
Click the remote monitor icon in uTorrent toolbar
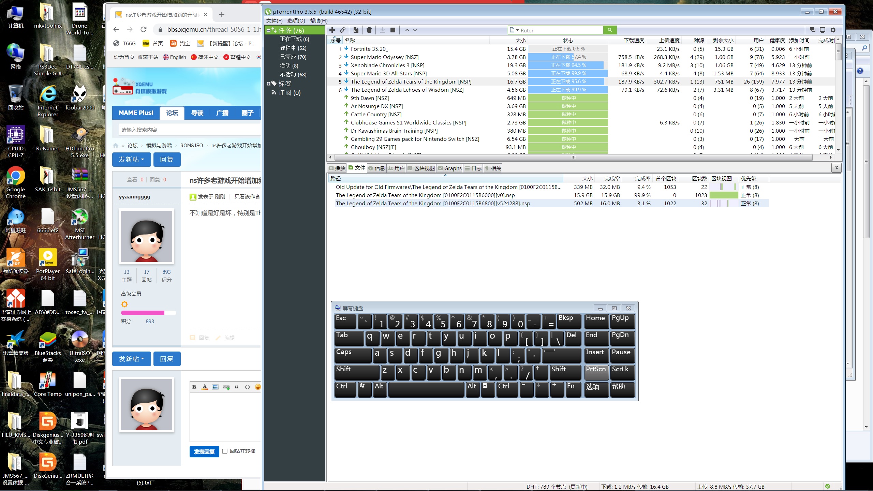[823, 30]
